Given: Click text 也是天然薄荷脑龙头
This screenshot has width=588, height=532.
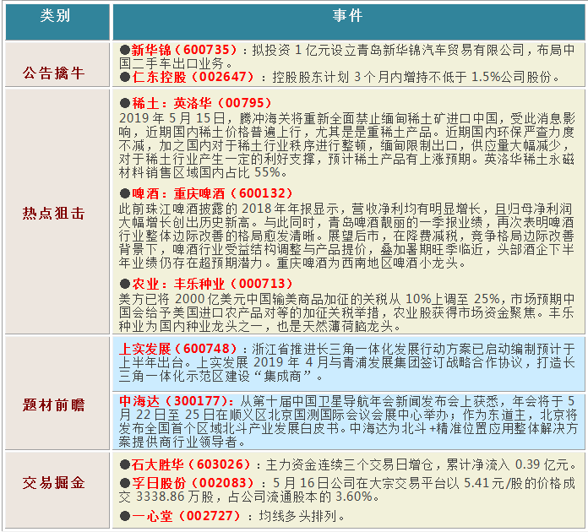Looking at the screenshot, I should [335, 326].
